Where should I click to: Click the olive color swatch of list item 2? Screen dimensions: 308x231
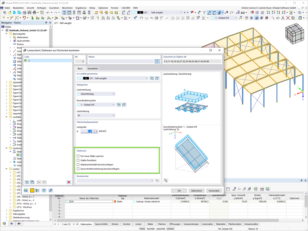click(25, 60)
